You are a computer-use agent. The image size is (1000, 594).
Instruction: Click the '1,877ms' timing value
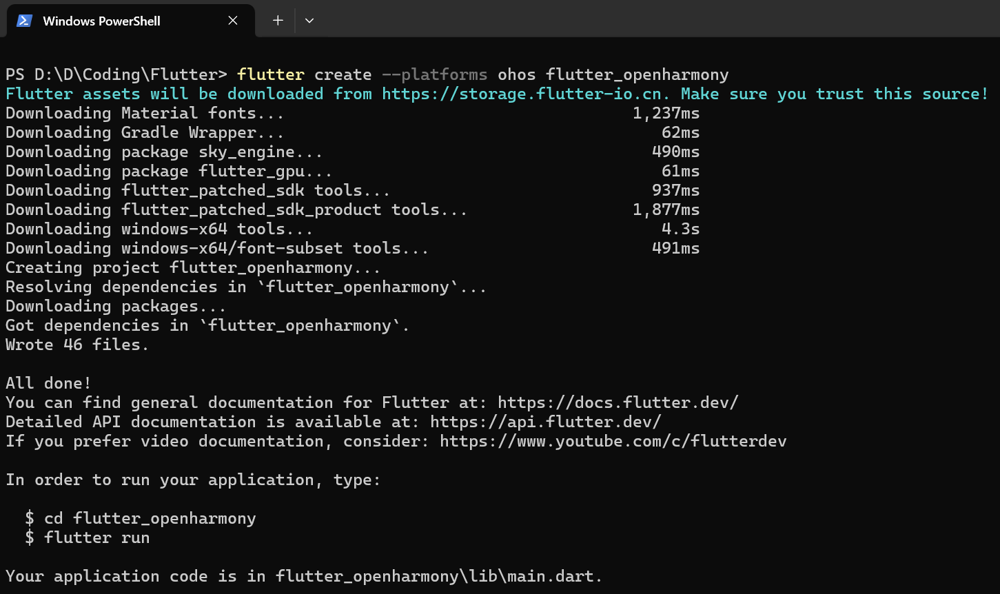[666, 209]
